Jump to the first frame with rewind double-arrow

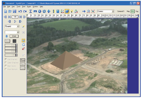[x=5, y=17]
